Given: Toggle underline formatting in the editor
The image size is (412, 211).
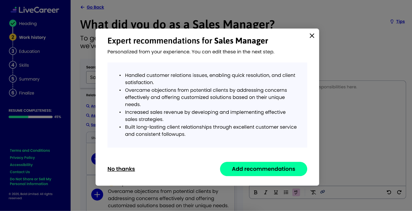Looking at the screenshot, I should (x=276, y=192).
